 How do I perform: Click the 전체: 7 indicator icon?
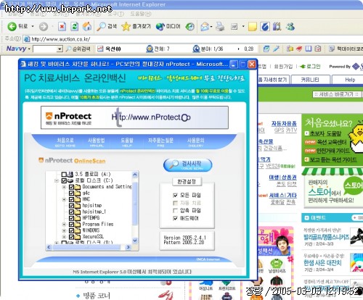tap(150, 49)
